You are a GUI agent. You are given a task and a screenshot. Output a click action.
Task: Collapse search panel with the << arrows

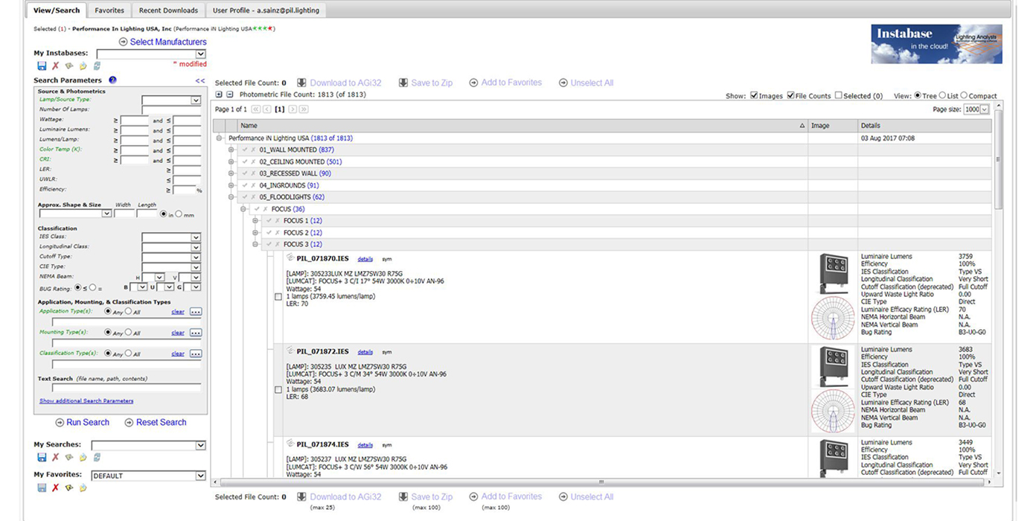pyautogui.click(x=200, y=80)
